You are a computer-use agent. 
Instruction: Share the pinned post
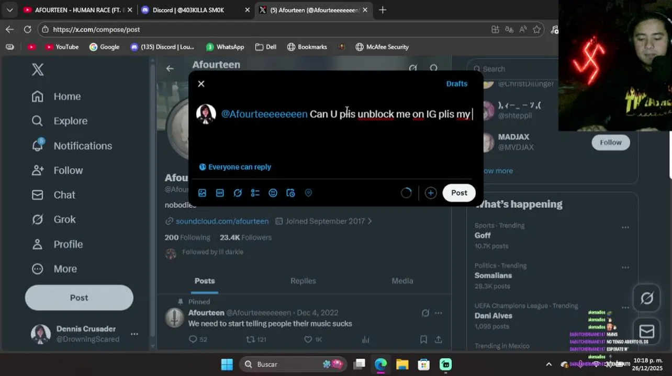point(439,339)
